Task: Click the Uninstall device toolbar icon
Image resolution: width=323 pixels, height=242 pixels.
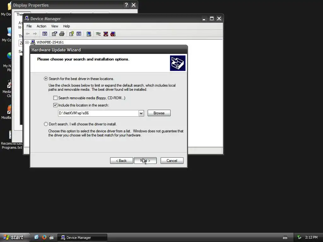Action: click(x=106, y=34)
